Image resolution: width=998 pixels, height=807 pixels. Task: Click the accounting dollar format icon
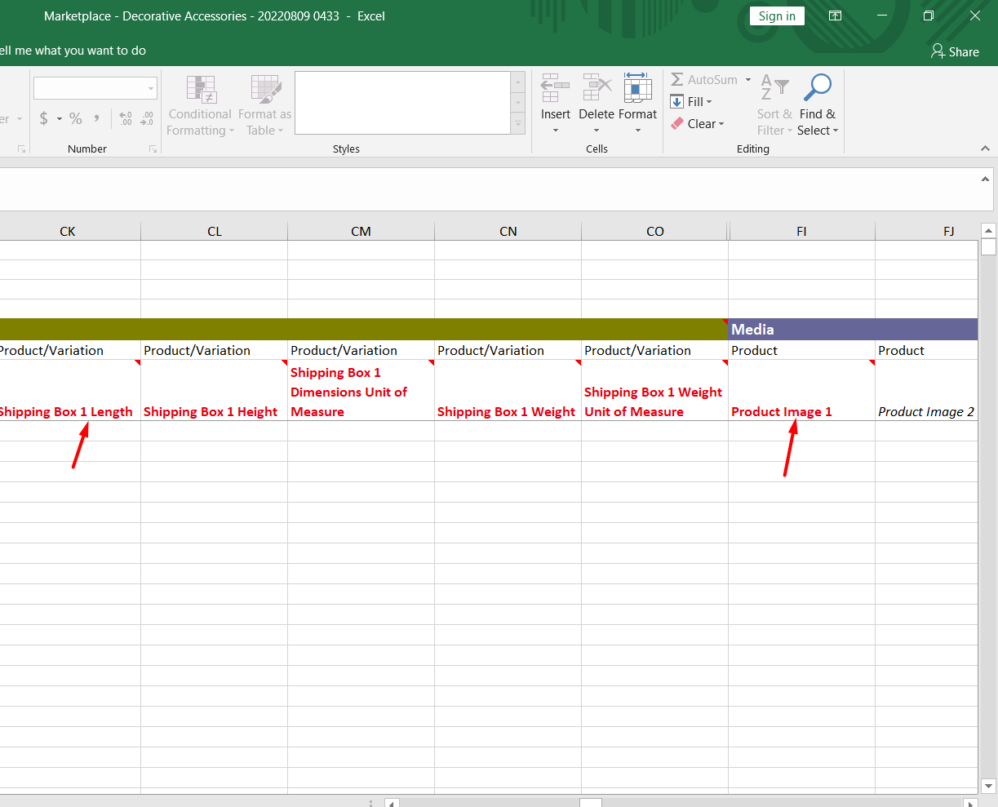coord(44,118)
